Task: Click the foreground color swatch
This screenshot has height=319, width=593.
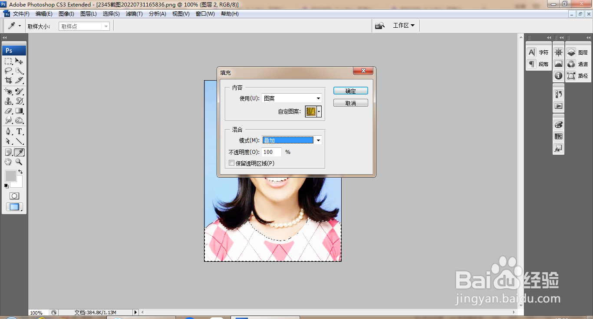Action: tap(10, 176)
